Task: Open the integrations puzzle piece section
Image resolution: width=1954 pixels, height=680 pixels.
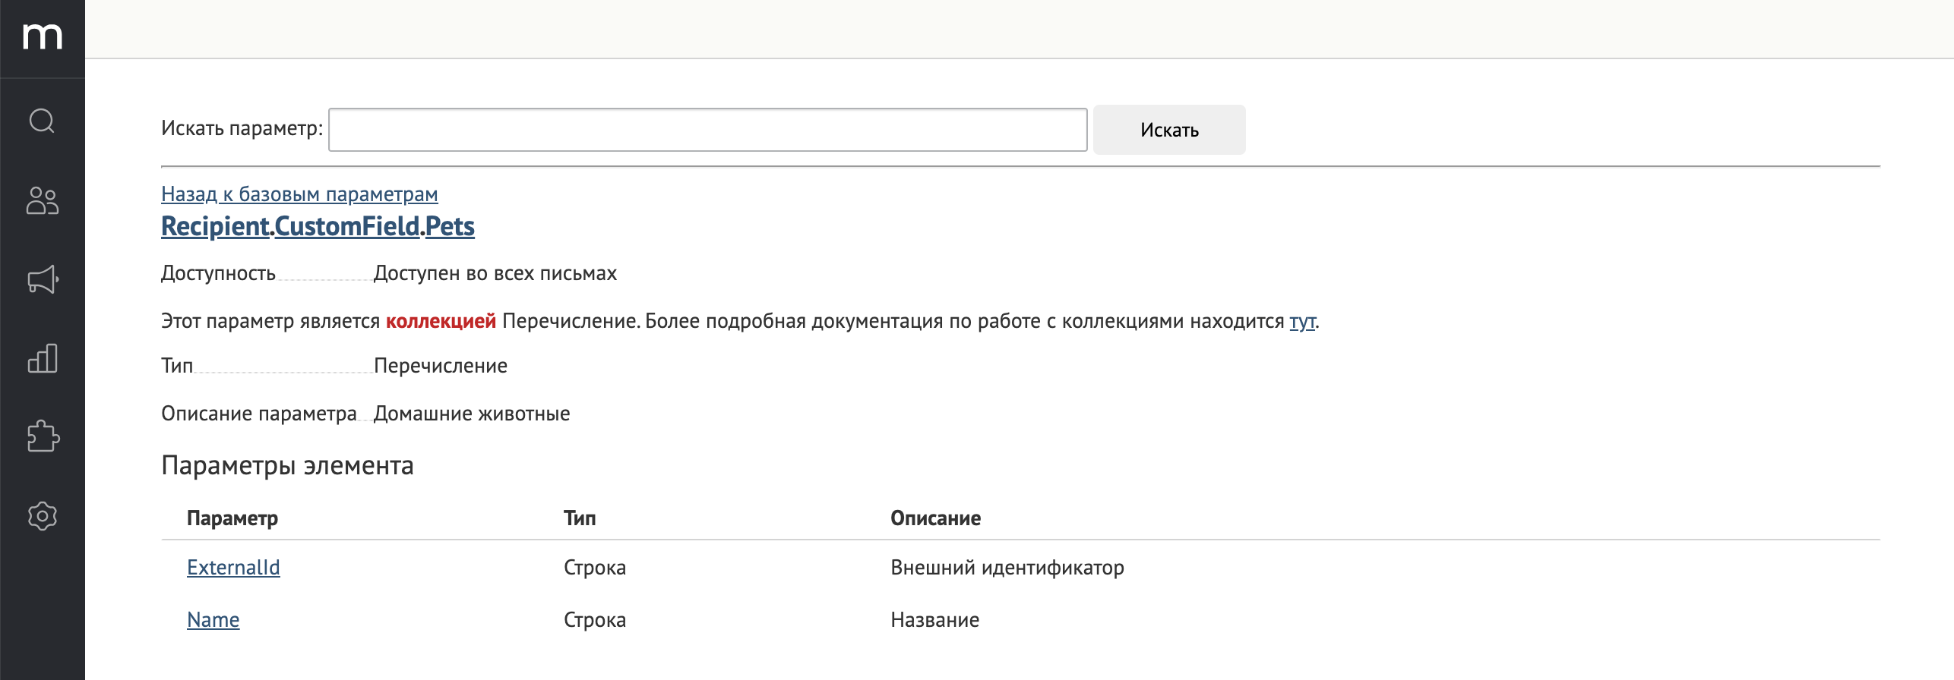Action: tap(43, 436)
